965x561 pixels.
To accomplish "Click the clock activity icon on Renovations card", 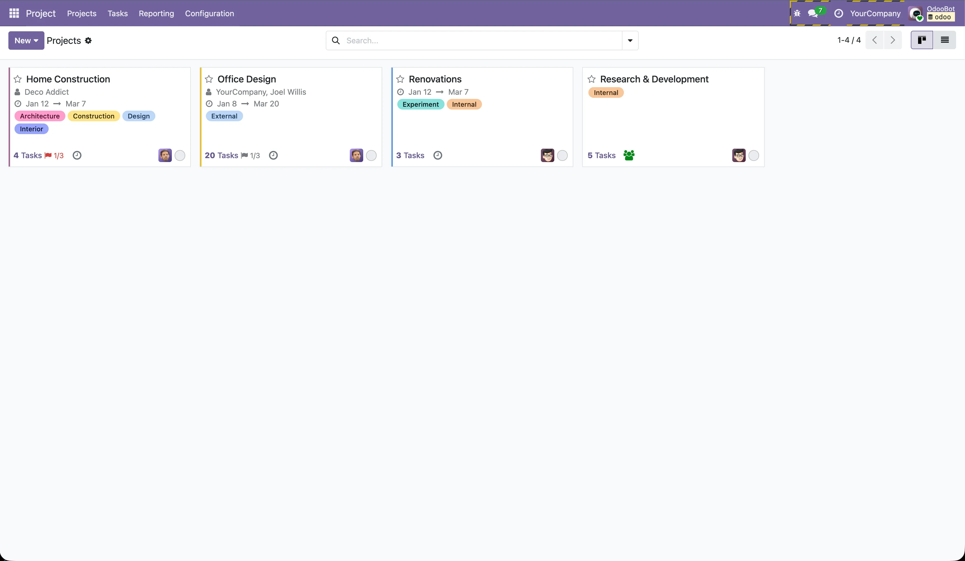I will 438,155.
